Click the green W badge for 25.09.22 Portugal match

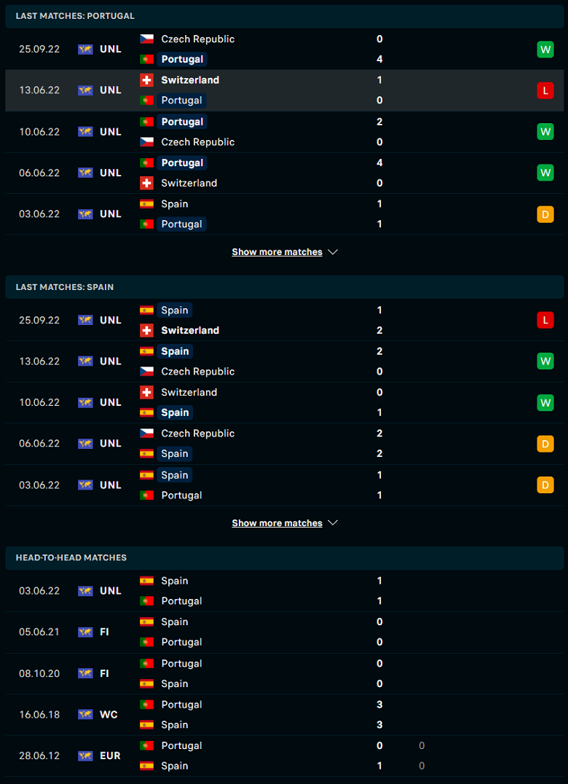[545, 49]
